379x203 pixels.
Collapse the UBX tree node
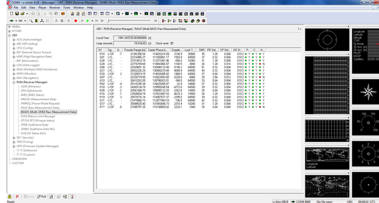pyautogui.click(x=9, y=35)
